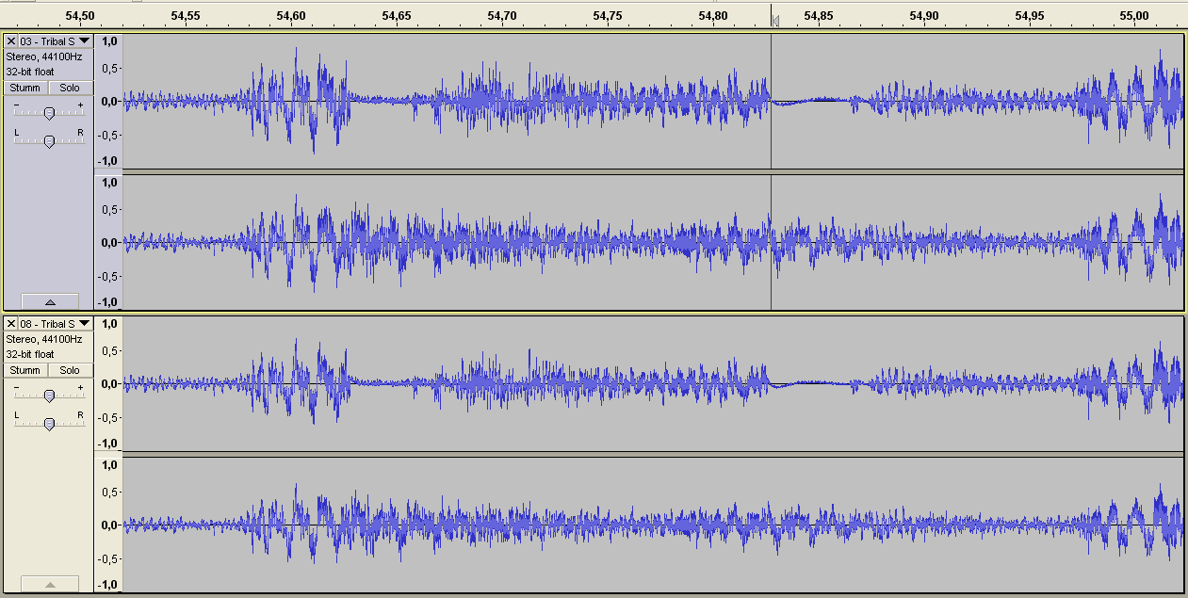
Task: Collapse track 03 with its bottom arrow button
Action: 49,301
